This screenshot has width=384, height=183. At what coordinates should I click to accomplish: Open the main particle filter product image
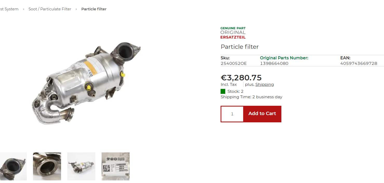tap(87, 83)
